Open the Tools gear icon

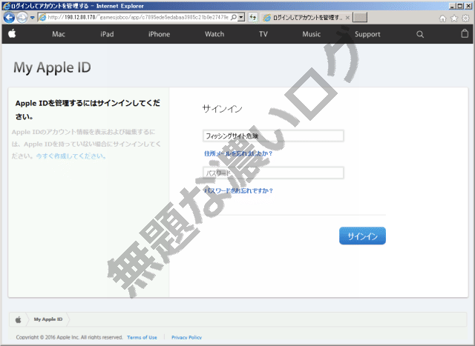(x=465, y=19)
